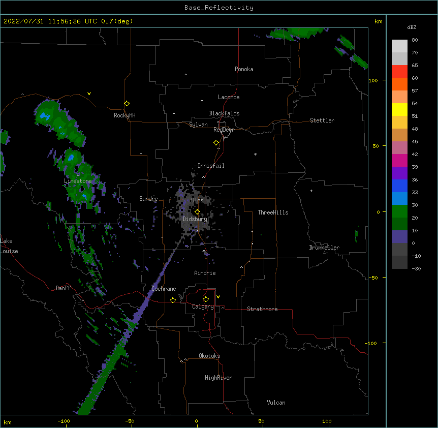Click the green 20-30 dBZ legend color
This screenshot has height=428, width=438.
[x=399, y=211]
